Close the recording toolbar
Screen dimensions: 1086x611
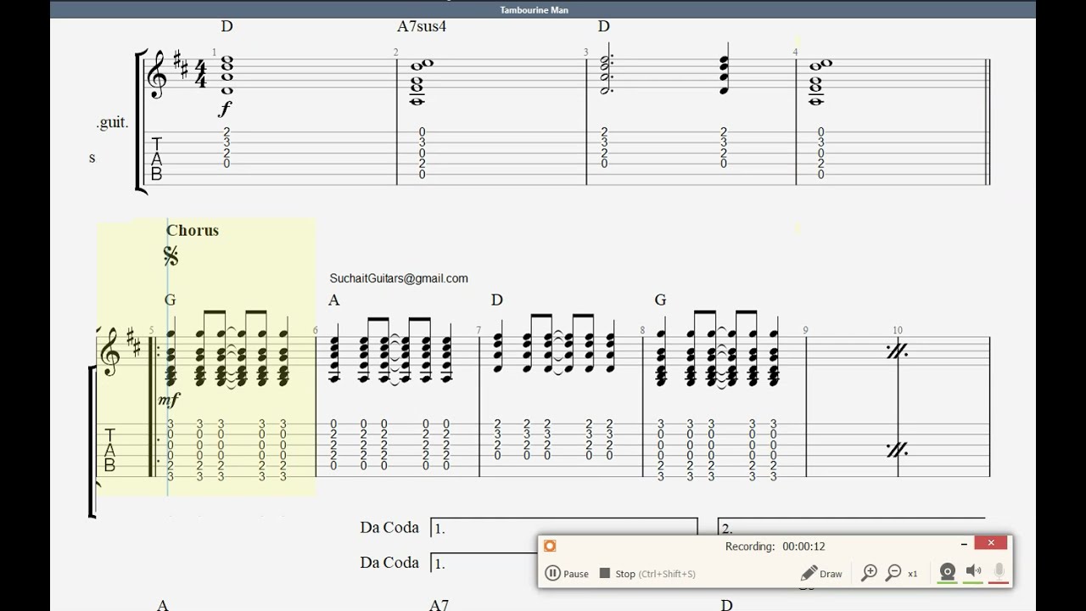(x=991, y=543)
